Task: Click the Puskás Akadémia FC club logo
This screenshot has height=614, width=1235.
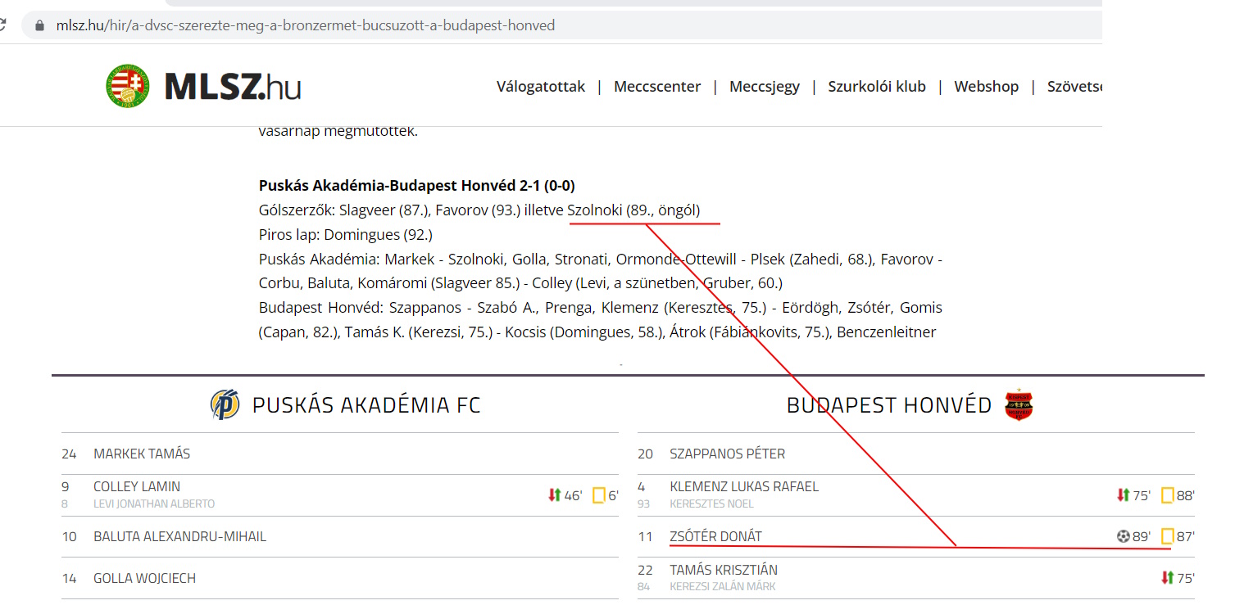Action: pos(225,404)
